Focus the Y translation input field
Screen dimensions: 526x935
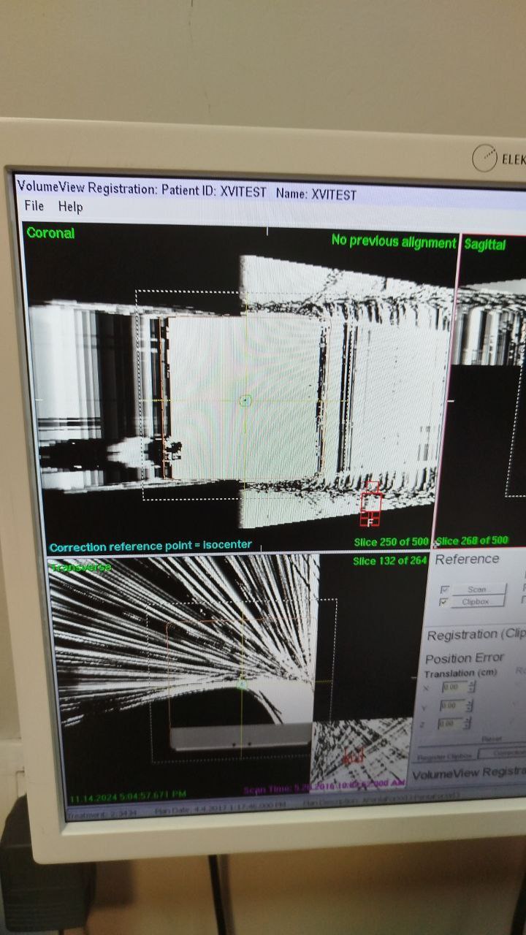[x=452, y=706]
